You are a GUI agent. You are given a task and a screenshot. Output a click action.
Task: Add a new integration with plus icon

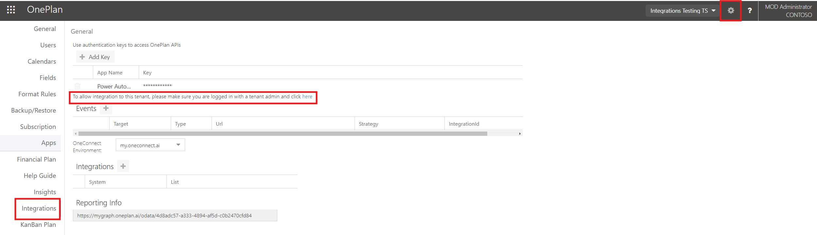tap(123, 166)
